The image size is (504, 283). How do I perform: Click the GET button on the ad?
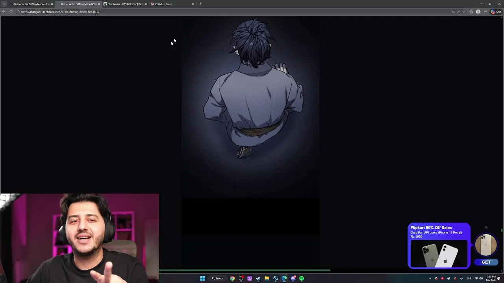tap(486, 262)
